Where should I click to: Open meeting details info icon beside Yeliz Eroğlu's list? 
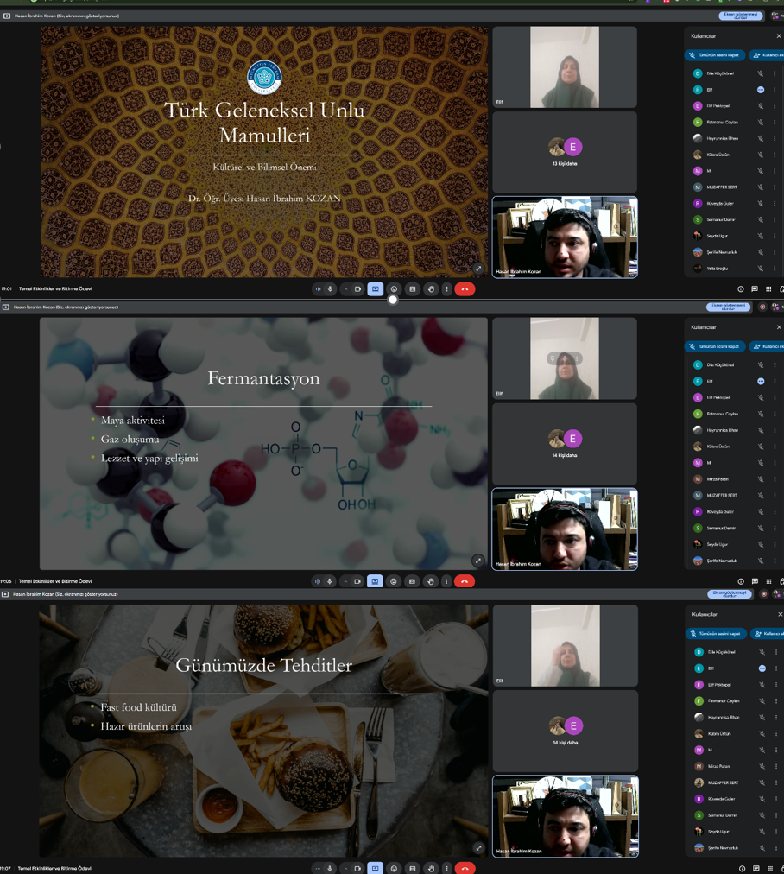(x=740, y=289)
